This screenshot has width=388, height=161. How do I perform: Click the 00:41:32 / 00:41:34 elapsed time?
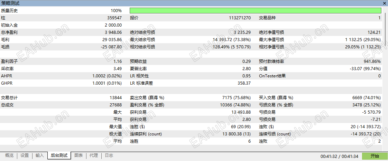click(x=339, y=156)
